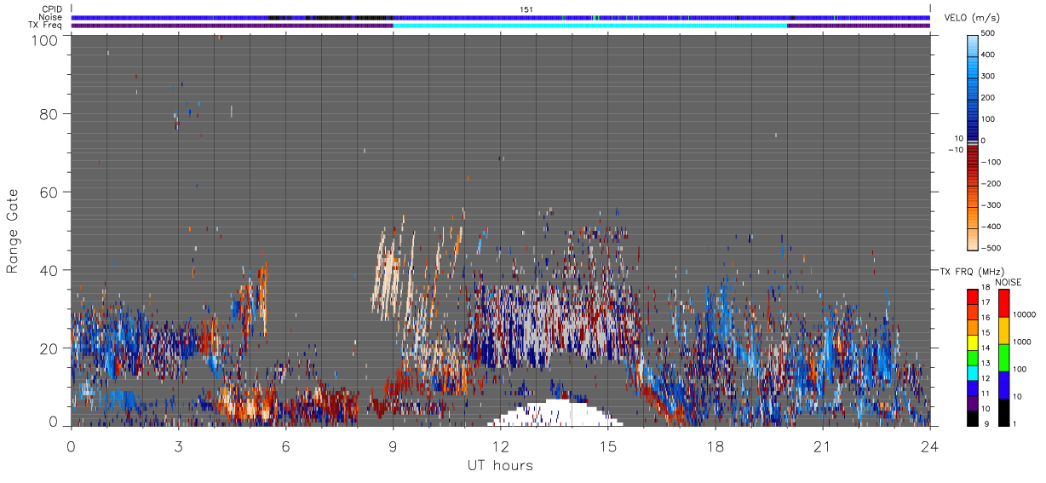Click the yellow swatch in the NOISE legend
Image resolution: width=1046 pixels, height=483 pixels.
[x=1003, y=331]
